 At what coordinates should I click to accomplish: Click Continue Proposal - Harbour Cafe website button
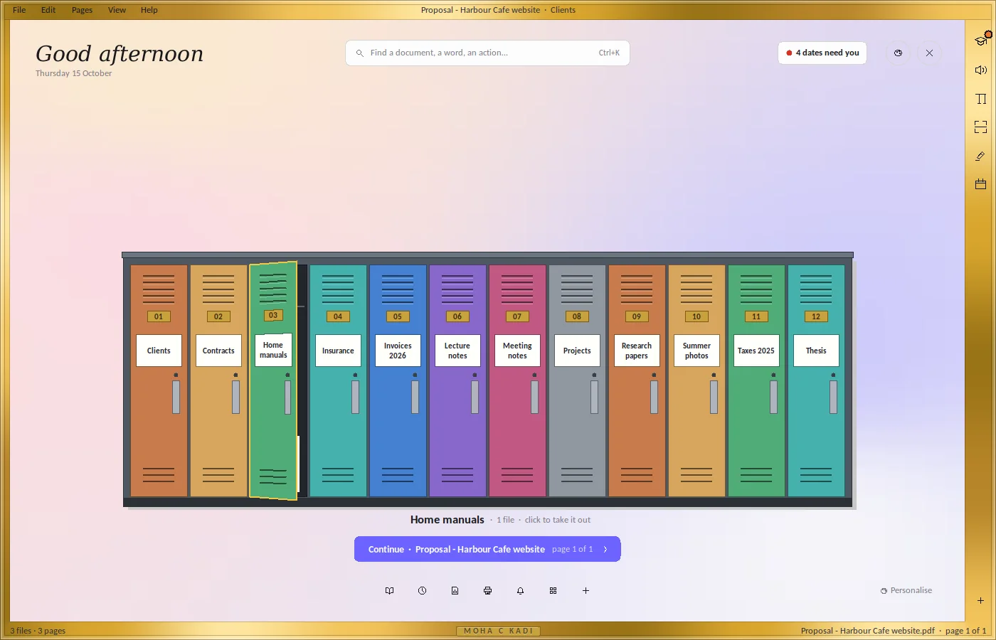[487, 549]
